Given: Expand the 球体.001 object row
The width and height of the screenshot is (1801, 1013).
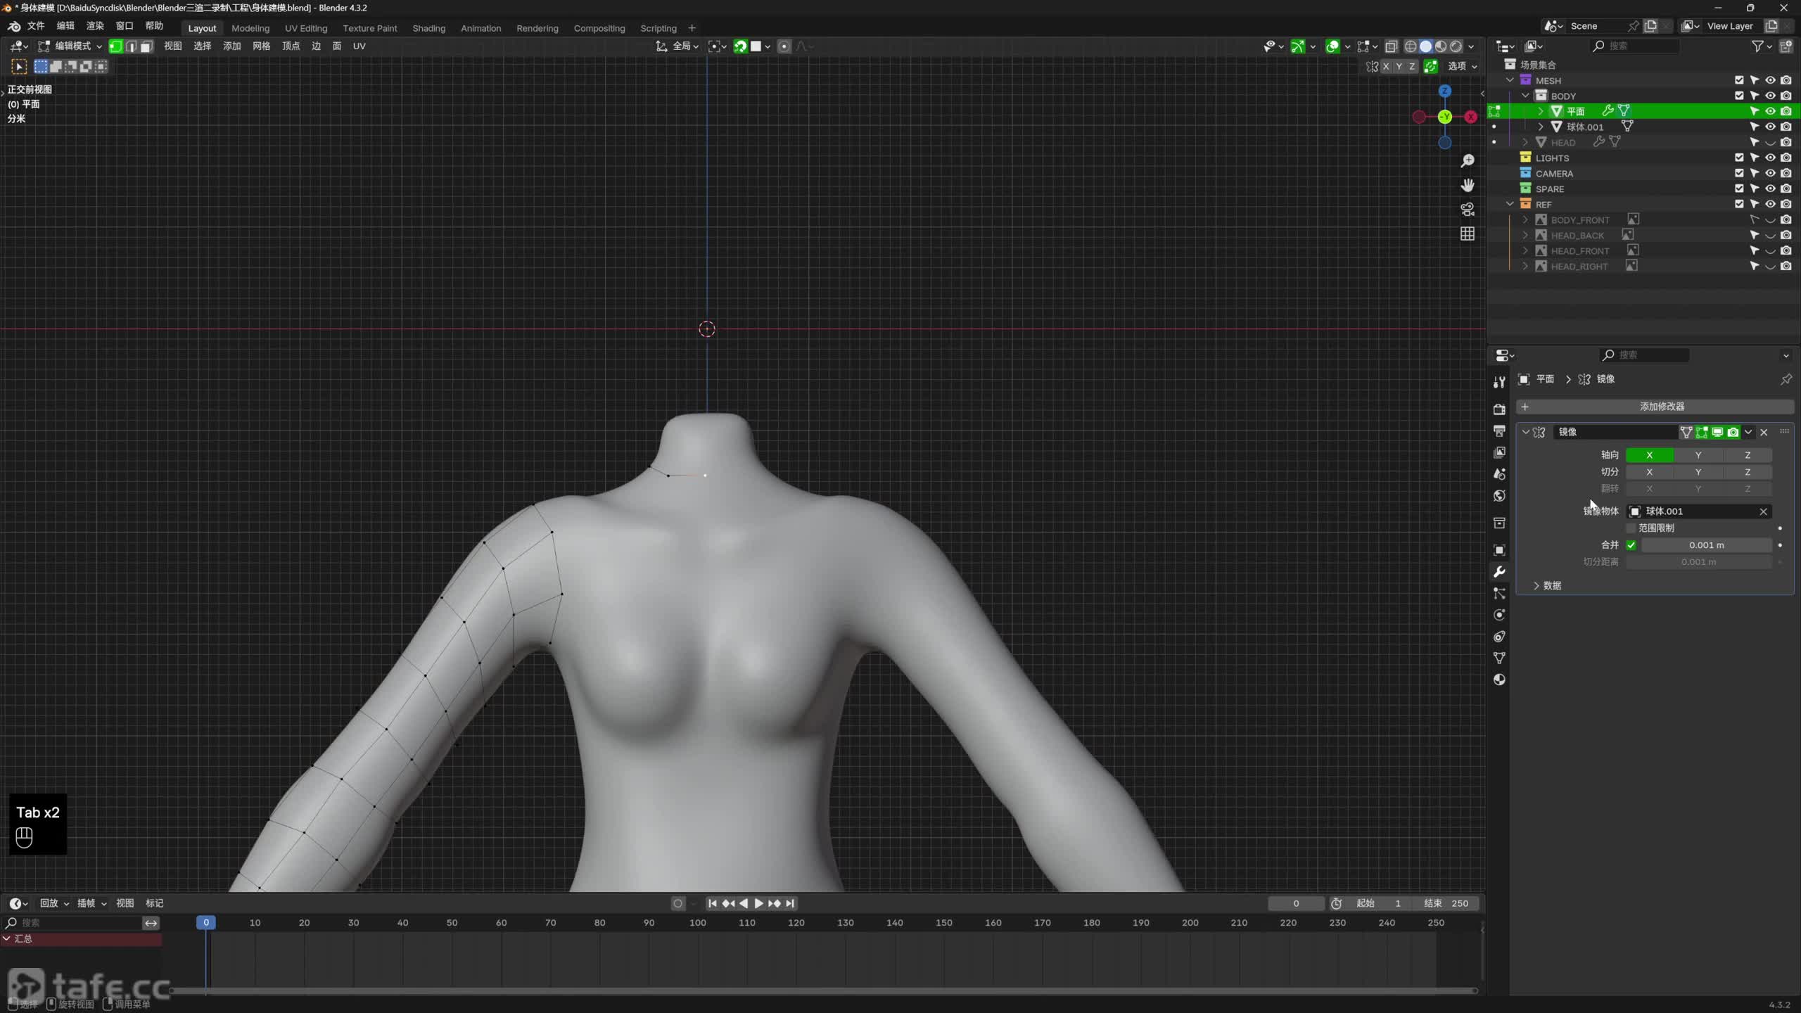Looking at the screenshot, I should click(x=1541, y=127).
